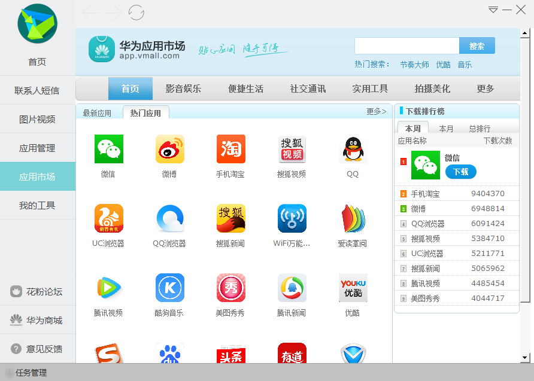Screen dimensions: 534x381
Task: Click the 搜索 search button
Action: point(477,46)
